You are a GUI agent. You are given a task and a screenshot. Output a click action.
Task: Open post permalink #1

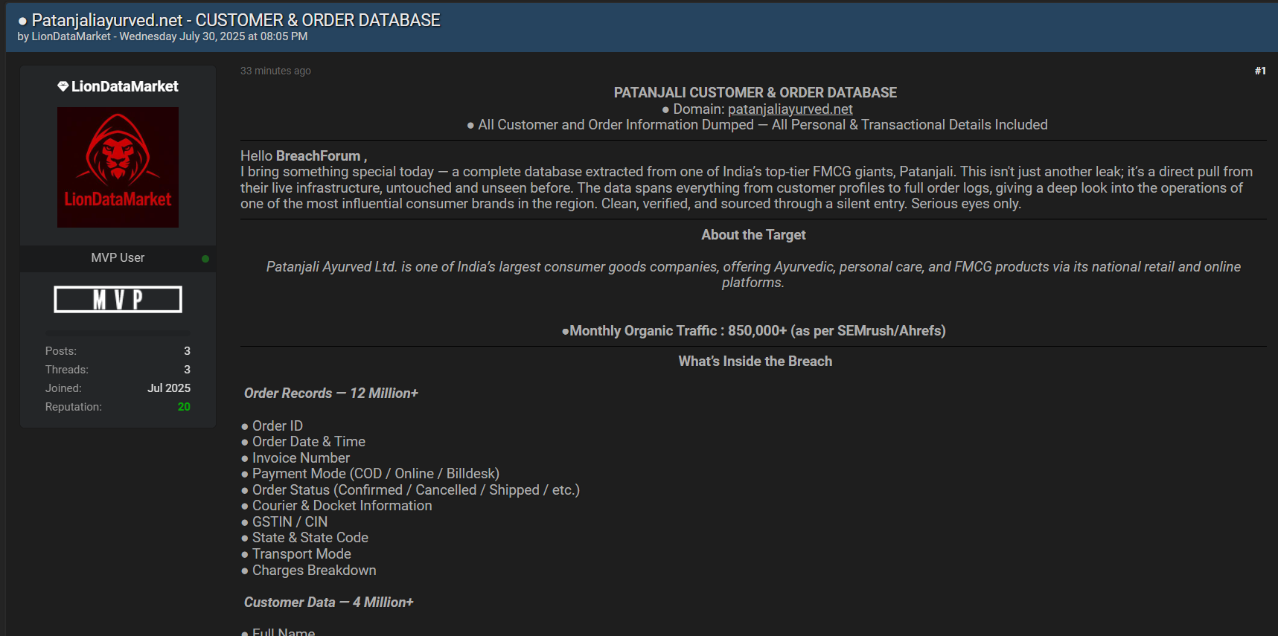coord(1259,71)
